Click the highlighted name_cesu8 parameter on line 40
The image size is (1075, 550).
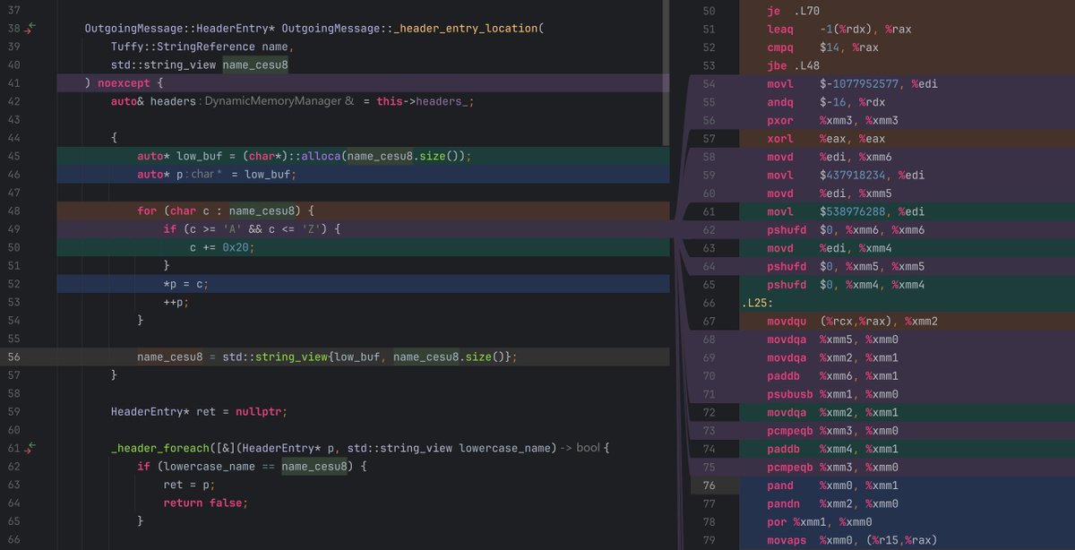pyautogui.click(x=255, y=65)
